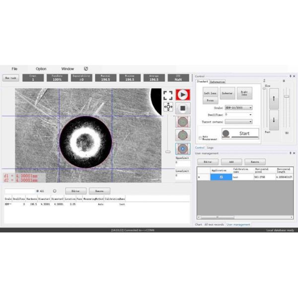The height and width of the screenshot is (298, 298).
Task: Enable the Auto Measurement checkbox
Action: tap(200, 137)
